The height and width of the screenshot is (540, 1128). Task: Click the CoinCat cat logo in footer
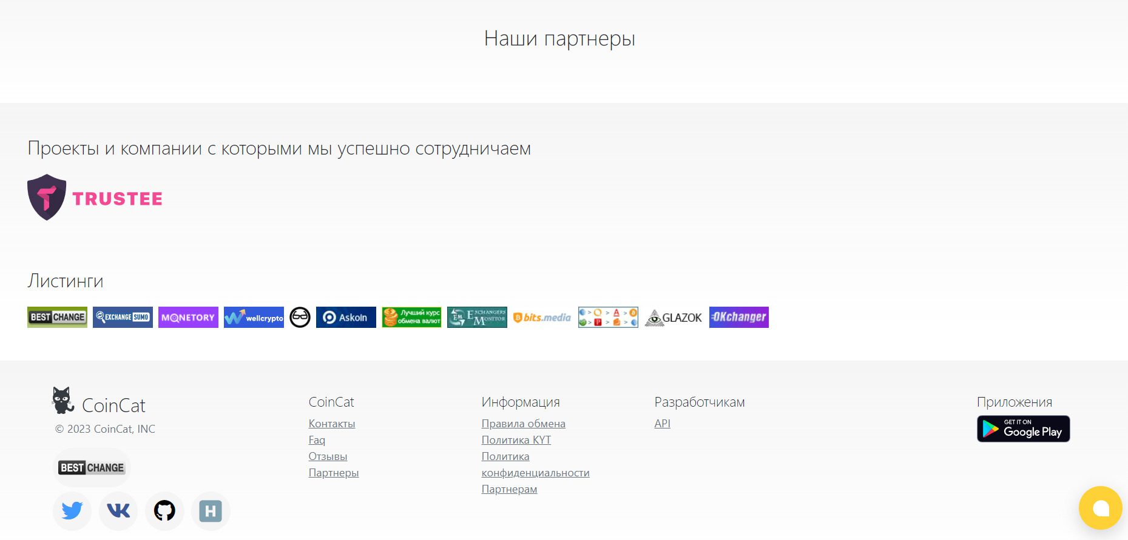coord(63,400)
